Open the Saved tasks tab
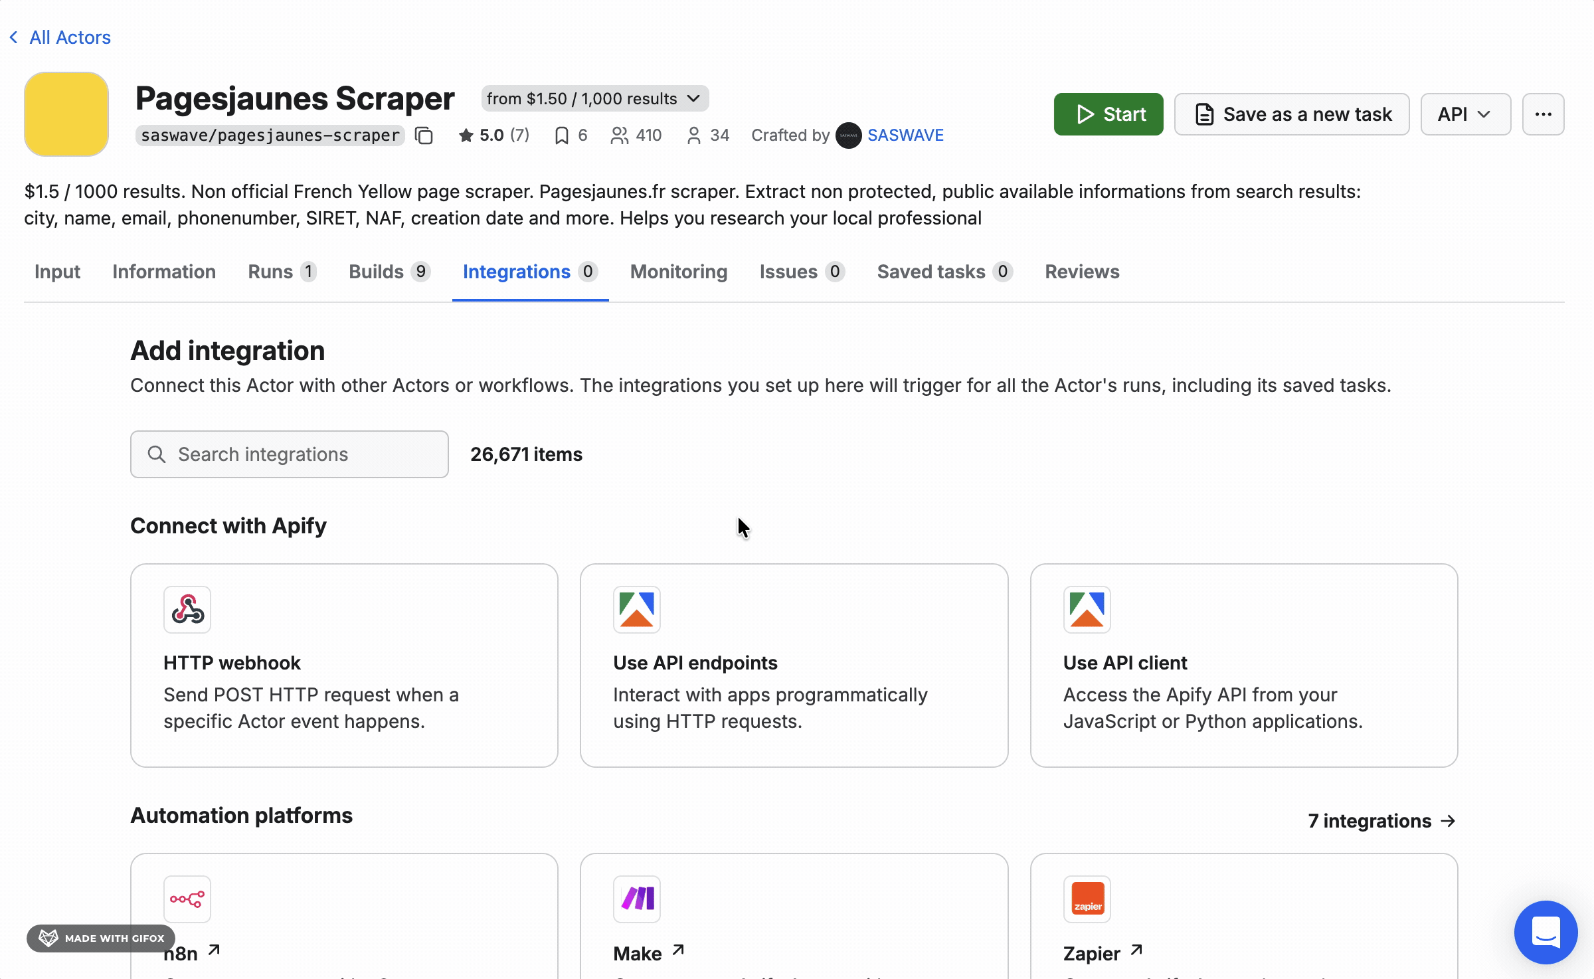Image resolution: width=1594 pixels, height=979 pixels. pos(944,272)
